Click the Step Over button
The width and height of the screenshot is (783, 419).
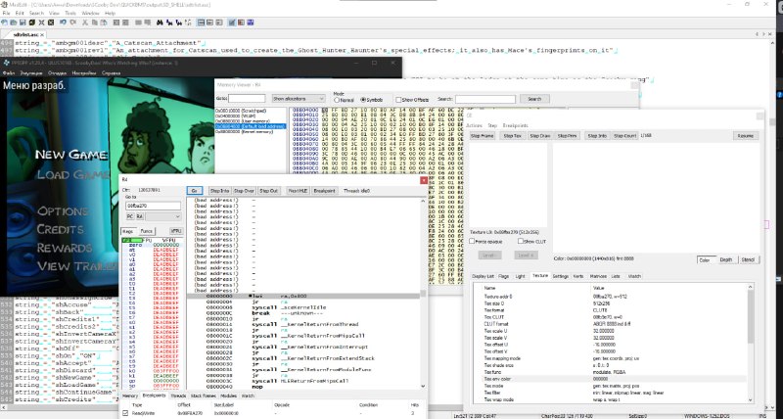(244, 191)
